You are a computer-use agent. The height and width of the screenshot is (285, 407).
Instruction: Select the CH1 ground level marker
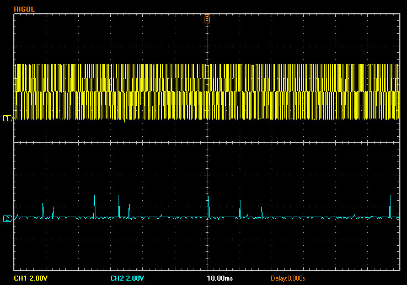click(7, 118)
